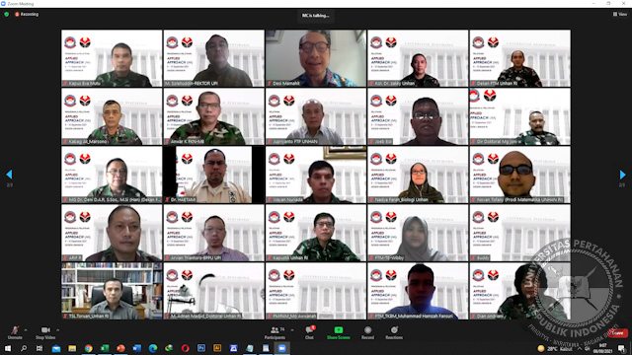The width and height of the screenshot is (632, 355).
Task: Select the Desi Mamahit video tile
Action: point(316,58)
